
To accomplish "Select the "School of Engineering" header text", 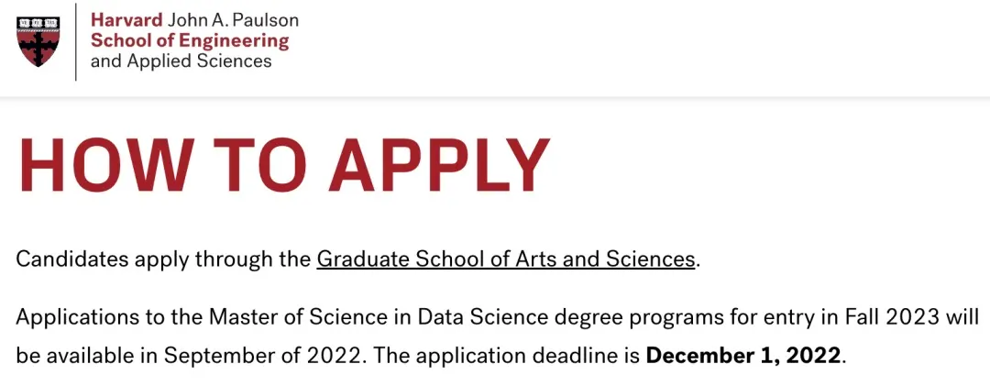I will (189, 40).
